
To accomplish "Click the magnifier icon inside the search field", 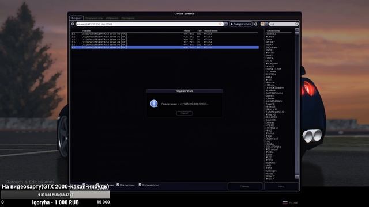I will (297, 24).
